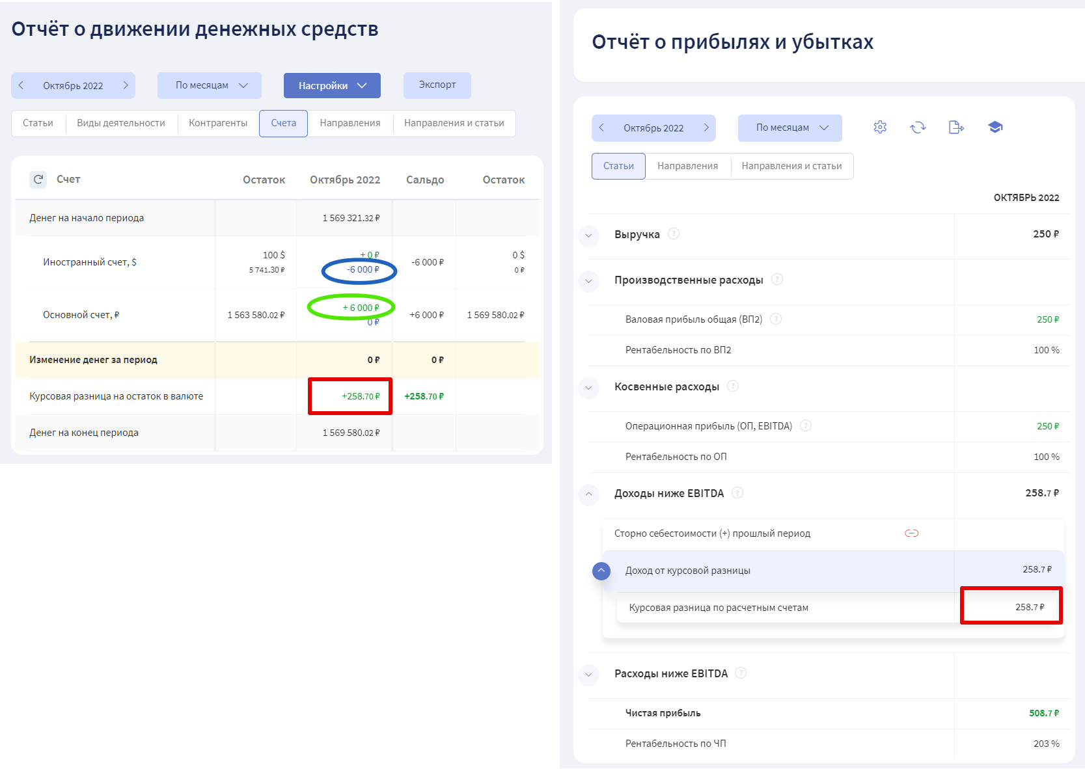This screenshot has height=769, width=1085.
Task: Click Курсовая разница на остаток в валюте label
Action: 116,396
